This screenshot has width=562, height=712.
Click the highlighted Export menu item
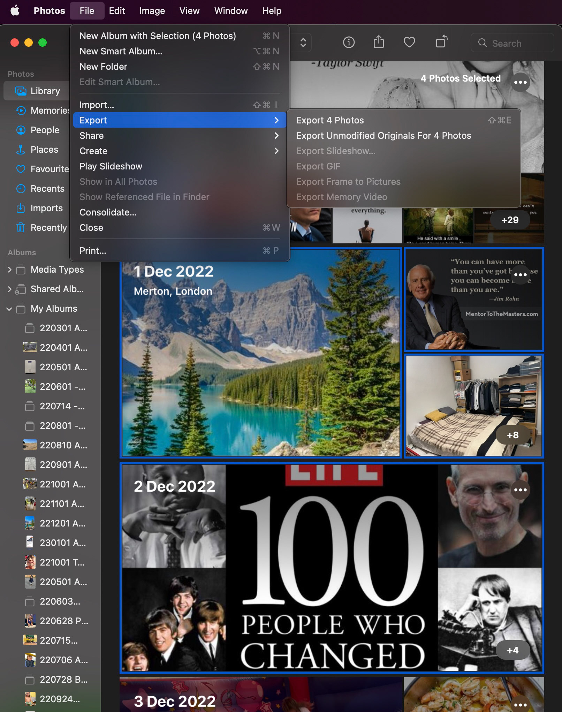180,120
